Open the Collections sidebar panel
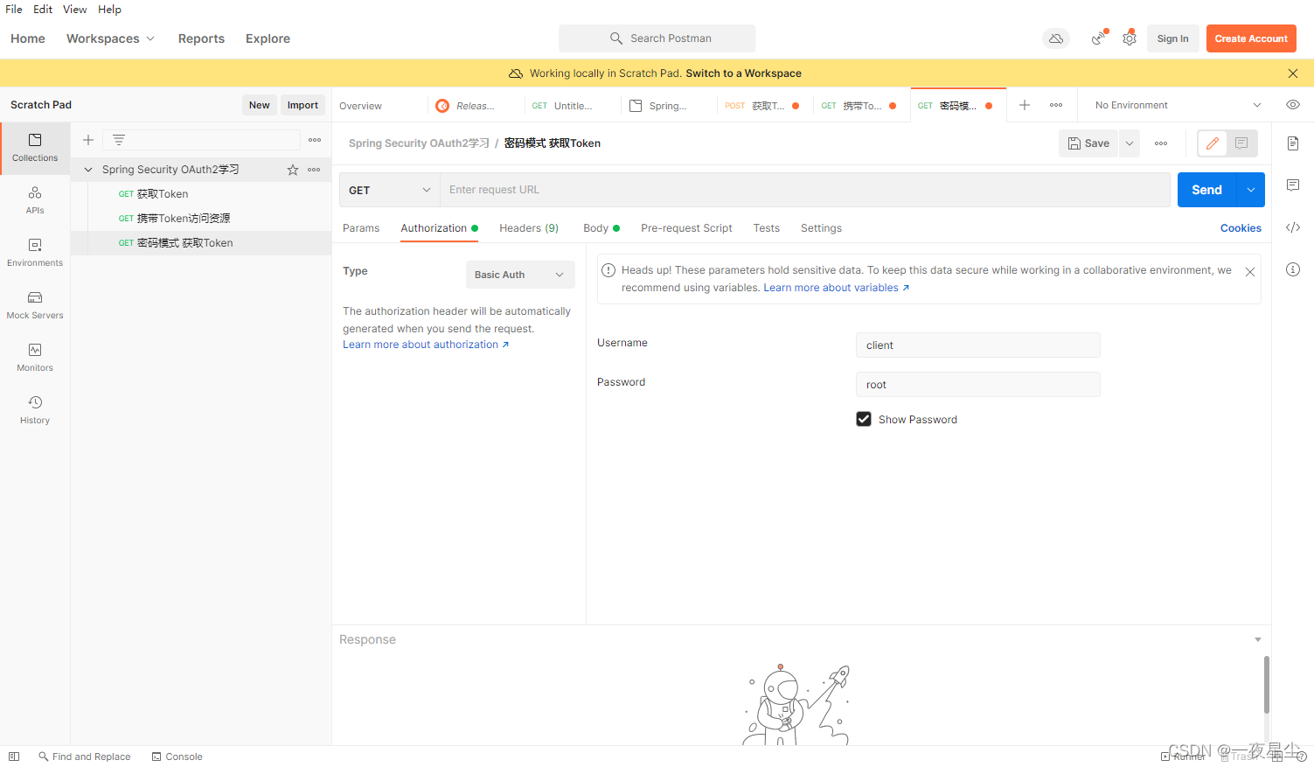Viewport: 1314px width, 767px height. (35, 148)
